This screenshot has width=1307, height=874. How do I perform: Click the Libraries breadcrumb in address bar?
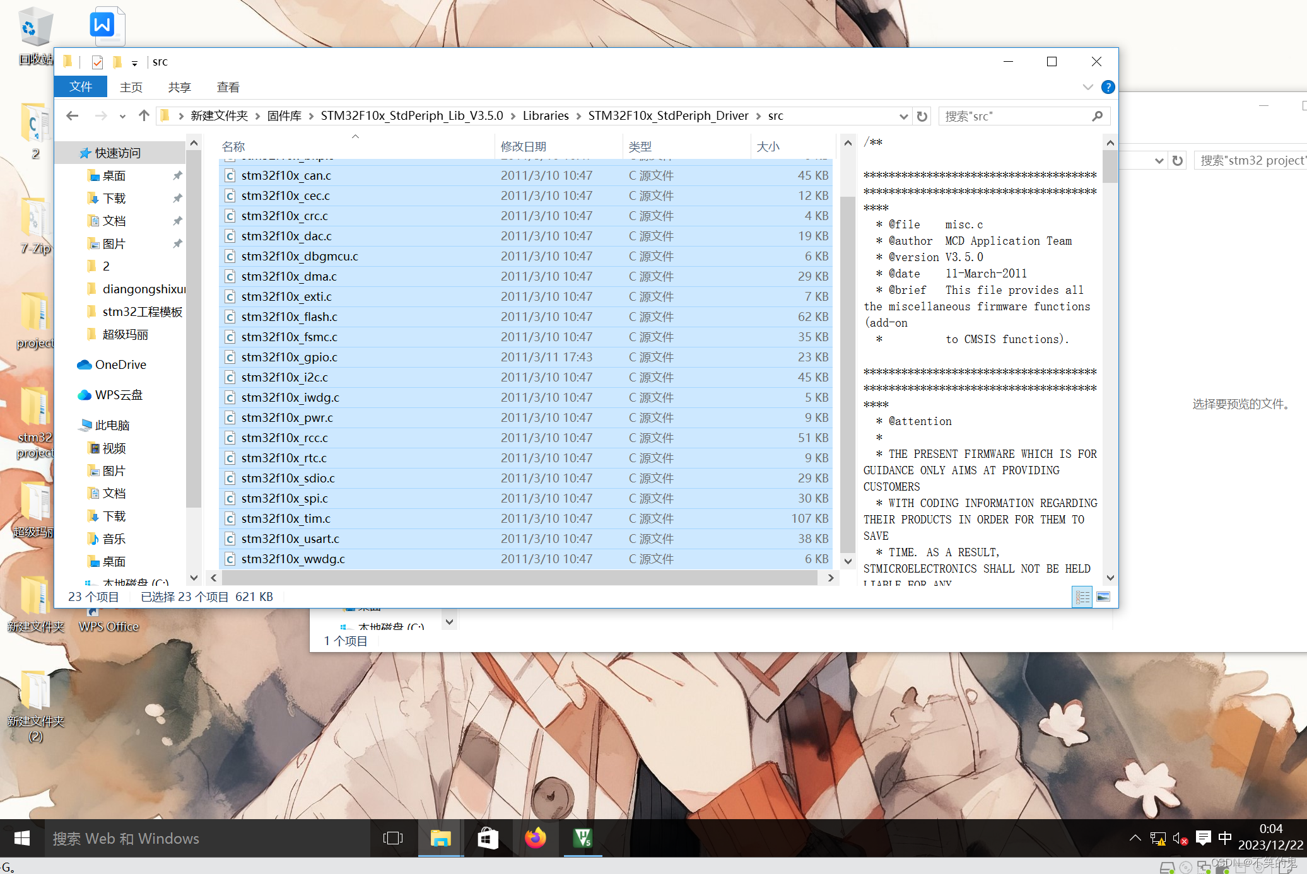[x=546, y=116]
